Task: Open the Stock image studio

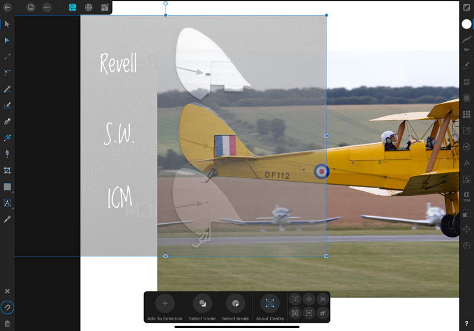Action: click(466, 130)
